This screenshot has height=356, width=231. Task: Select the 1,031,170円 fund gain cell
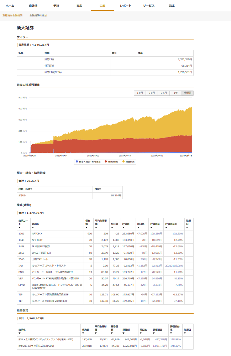tap(160, 346)
